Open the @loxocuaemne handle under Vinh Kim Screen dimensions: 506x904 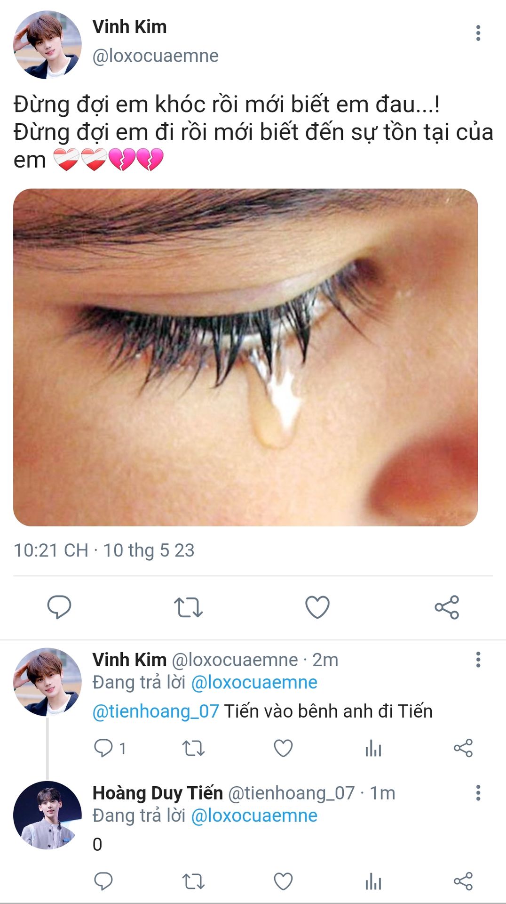tap(155, 56)
